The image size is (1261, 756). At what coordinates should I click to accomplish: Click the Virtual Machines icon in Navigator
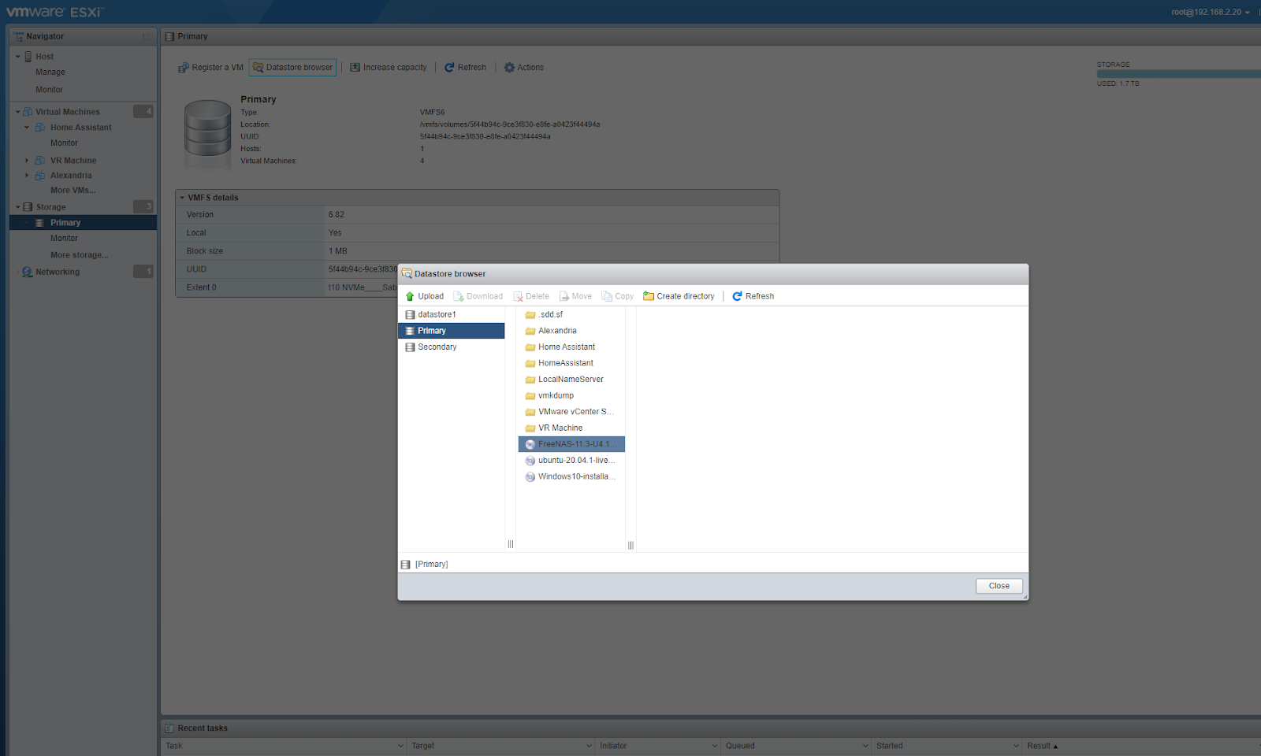pyautogui.click(x=28, y=112)
